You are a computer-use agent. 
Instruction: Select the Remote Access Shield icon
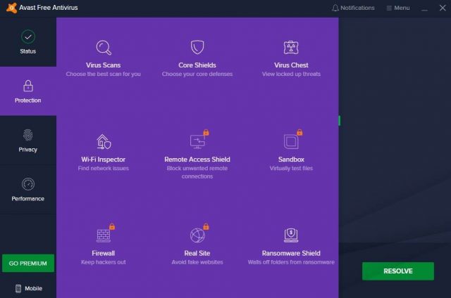tap(197, 141)
